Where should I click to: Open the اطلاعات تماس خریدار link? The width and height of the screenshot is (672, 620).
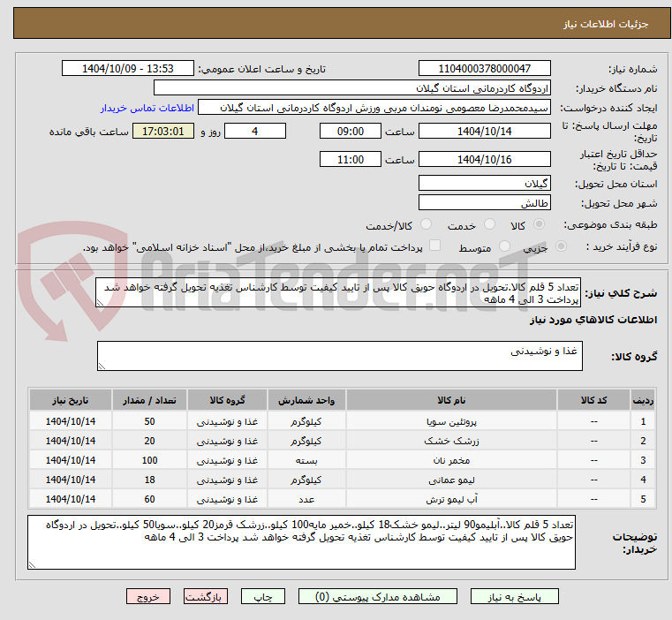[147, 108]
